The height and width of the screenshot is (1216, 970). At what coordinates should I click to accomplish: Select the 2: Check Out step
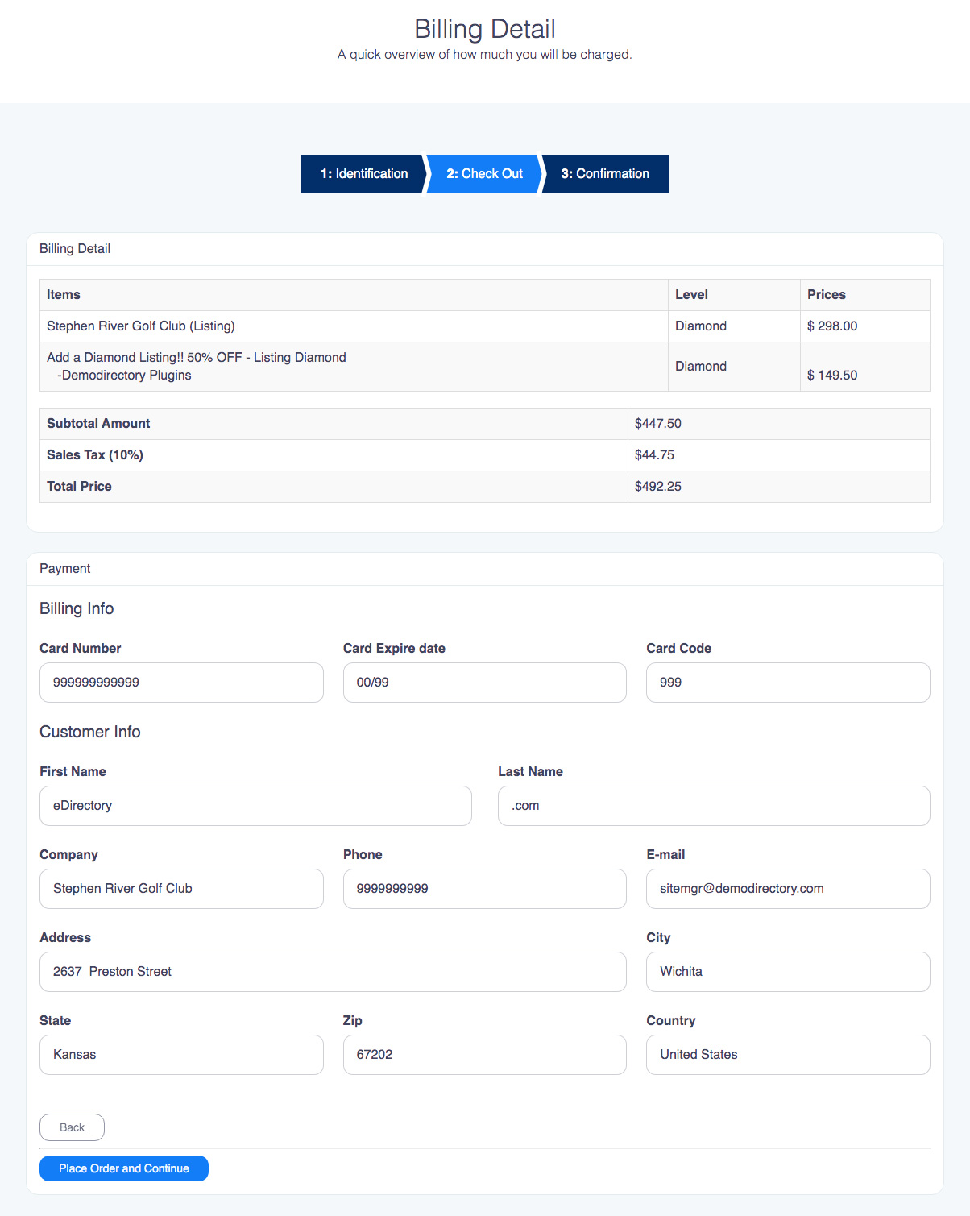[484, 174]
